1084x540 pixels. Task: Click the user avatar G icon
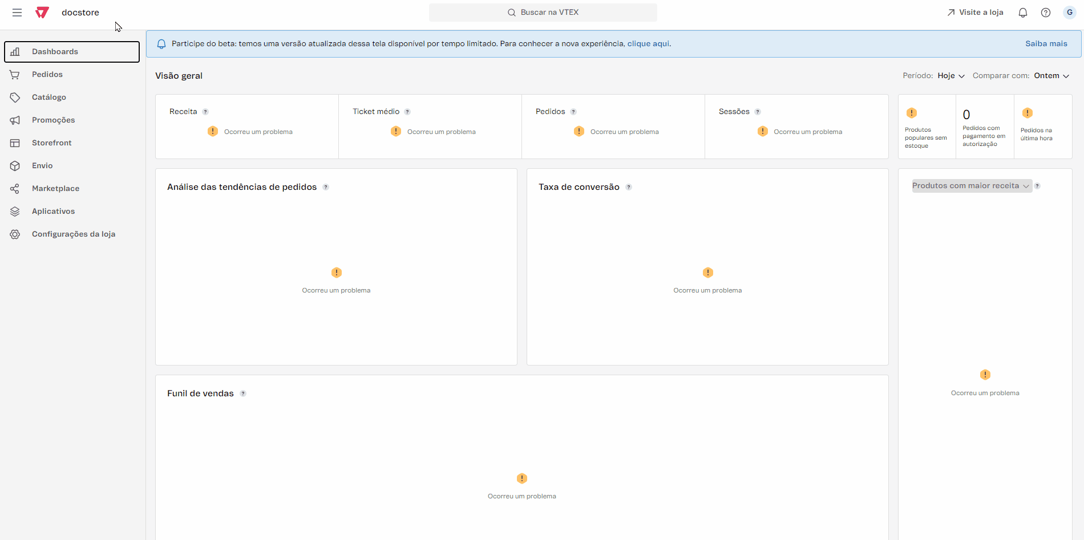[1070, 13]
